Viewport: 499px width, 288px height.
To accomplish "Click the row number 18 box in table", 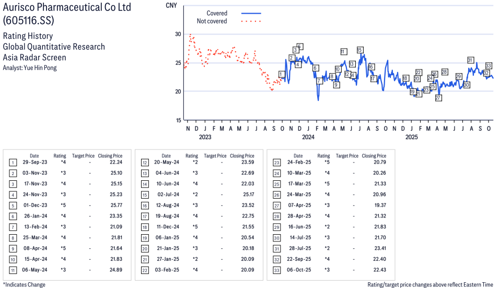I will pos(145,227).
